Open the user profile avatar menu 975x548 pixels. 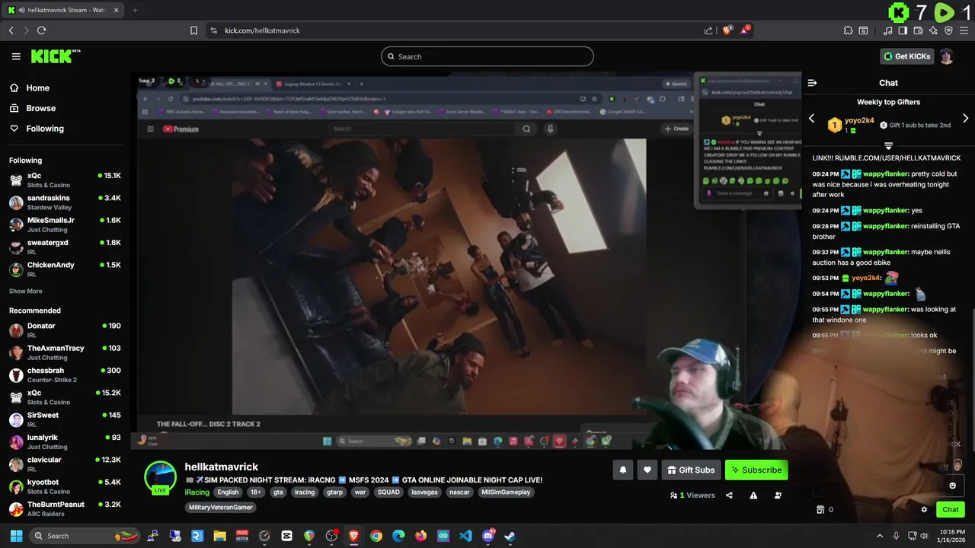point(946,56)
